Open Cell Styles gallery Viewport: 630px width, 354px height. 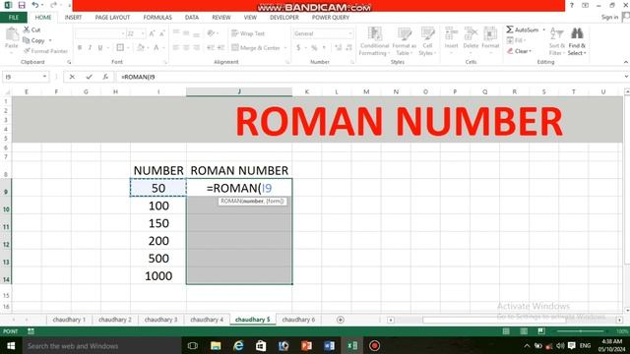[x=427, y=41]
